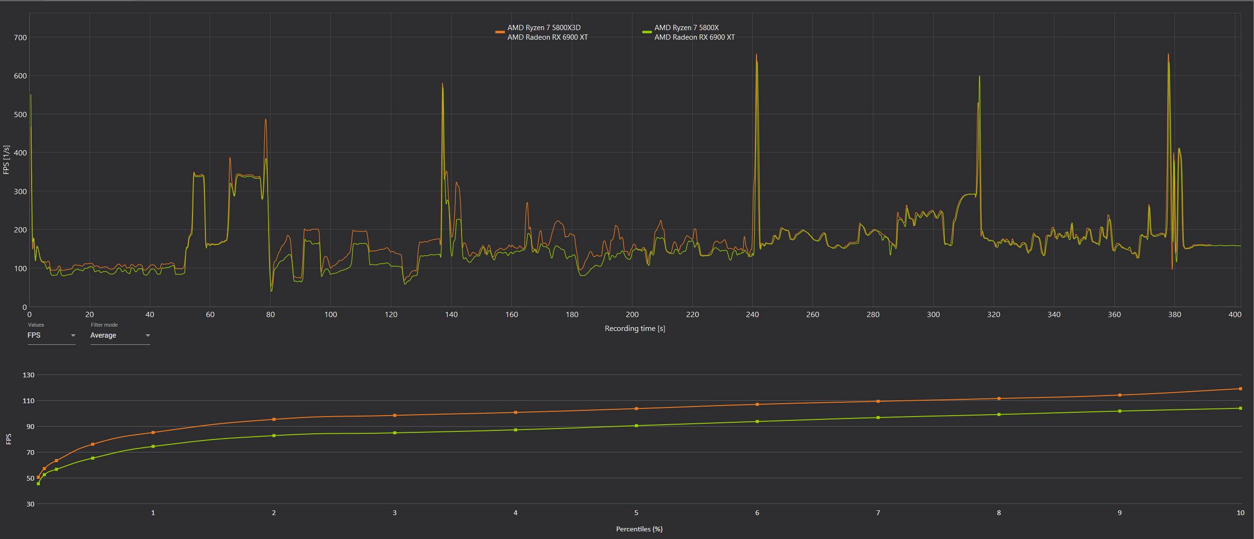Click the green marker at percentile 4
Viewport: 1254px width, 539px height.
(516, 429)
